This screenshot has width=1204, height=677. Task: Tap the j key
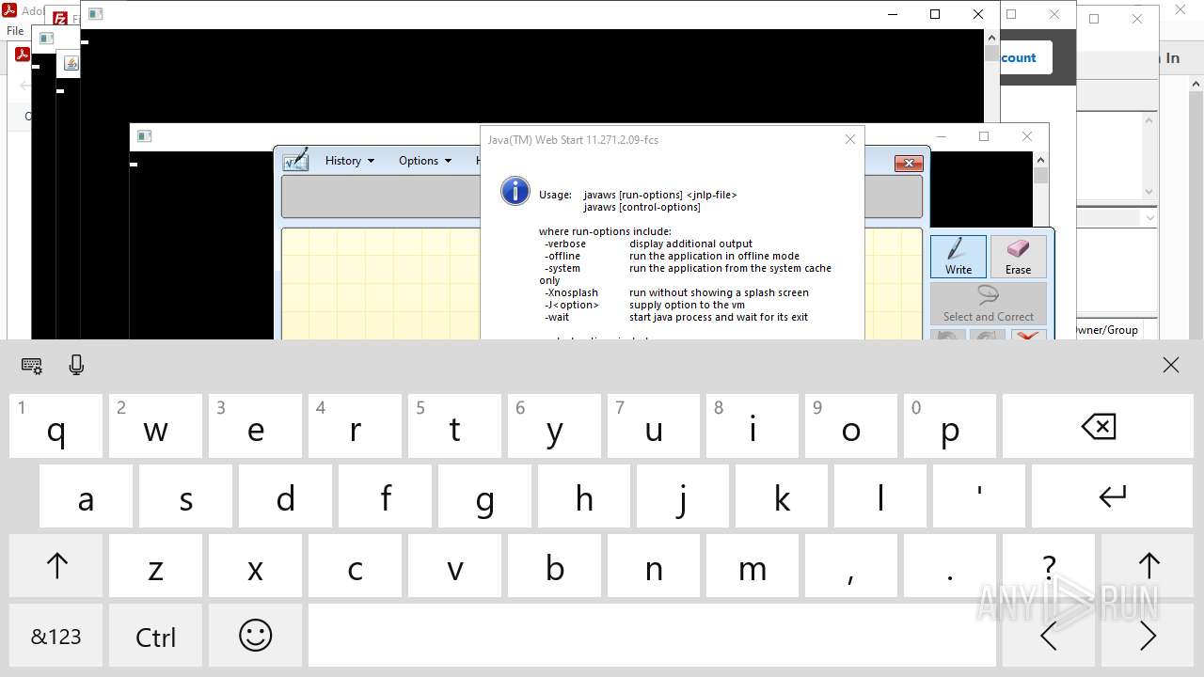click(683, 496)
